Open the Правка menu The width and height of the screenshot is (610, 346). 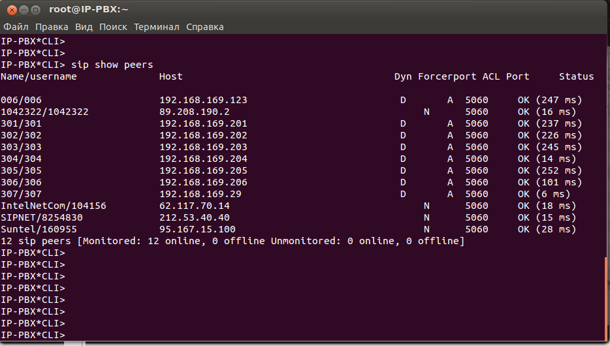[x=52, y=27]
